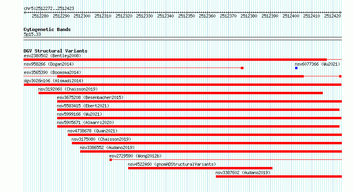Image resolution: width=353 pixels, height=192 pixels.
Task: Click the red bar under nsv5583415
Action: [x=198, y=110]
